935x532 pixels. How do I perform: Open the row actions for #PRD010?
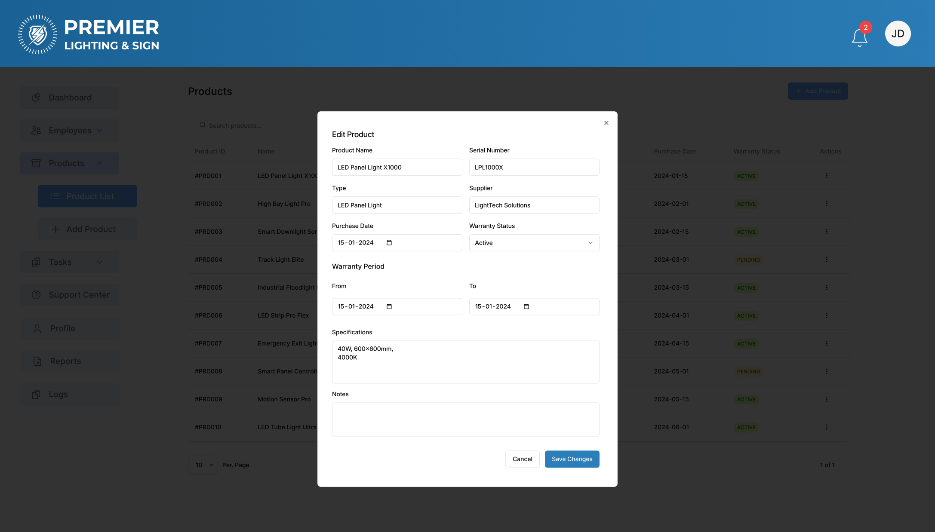tap(826, 427)
